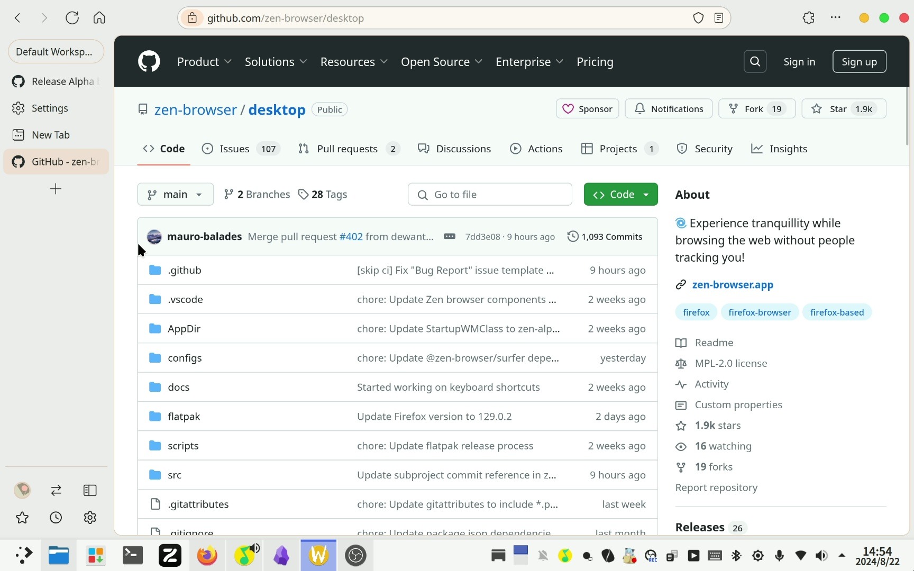Open the flatpak folder
The height and width of the screenshot is (571, 914).
click(184, 417)
